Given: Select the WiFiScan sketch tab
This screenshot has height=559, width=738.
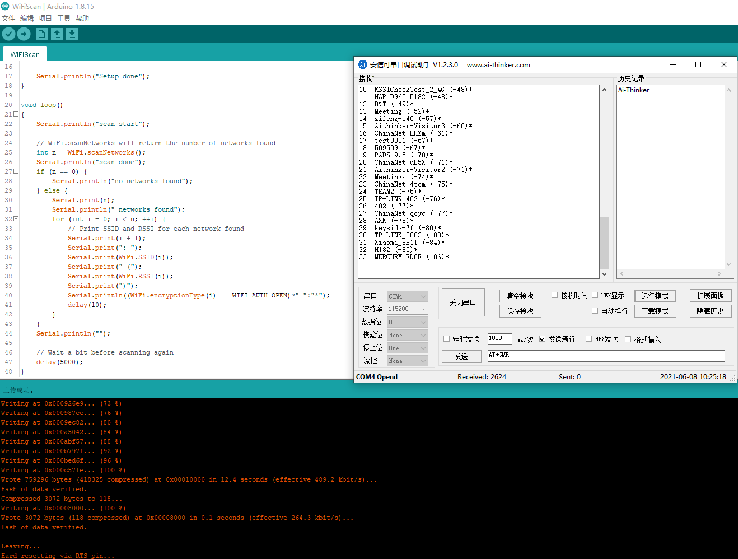Looking at the screenshot, I should [25, 54].
